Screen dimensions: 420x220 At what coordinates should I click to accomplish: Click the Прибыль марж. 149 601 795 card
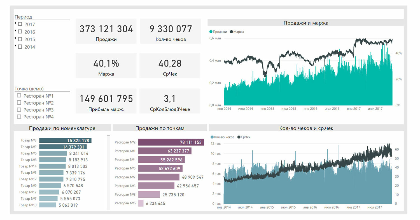tap(106, 101)
